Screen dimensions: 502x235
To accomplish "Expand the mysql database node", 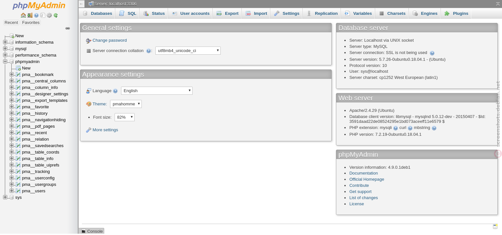I will point(5,48).
